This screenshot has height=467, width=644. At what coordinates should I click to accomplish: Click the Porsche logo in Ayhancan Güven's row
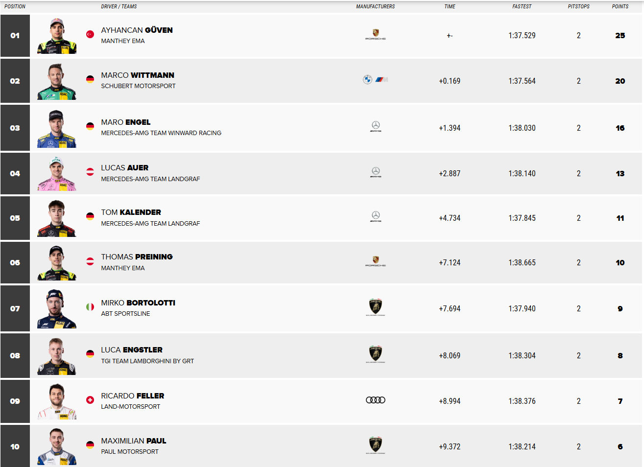coord(376,34)
